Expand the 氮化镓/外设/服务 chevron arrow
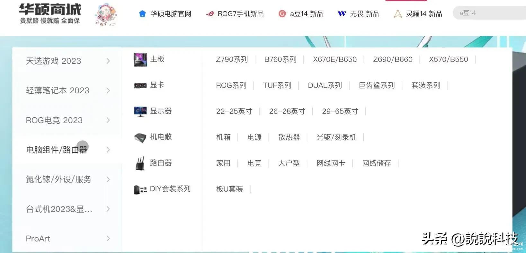526x253 pixels. tap(108, 179)
